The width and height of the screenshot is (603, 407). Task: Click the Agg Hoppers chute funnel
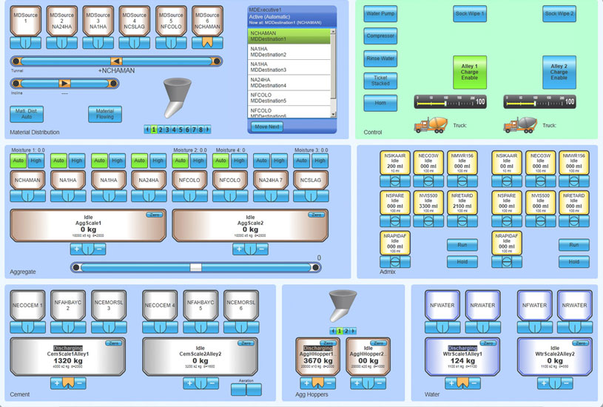(x=343, y=306)
